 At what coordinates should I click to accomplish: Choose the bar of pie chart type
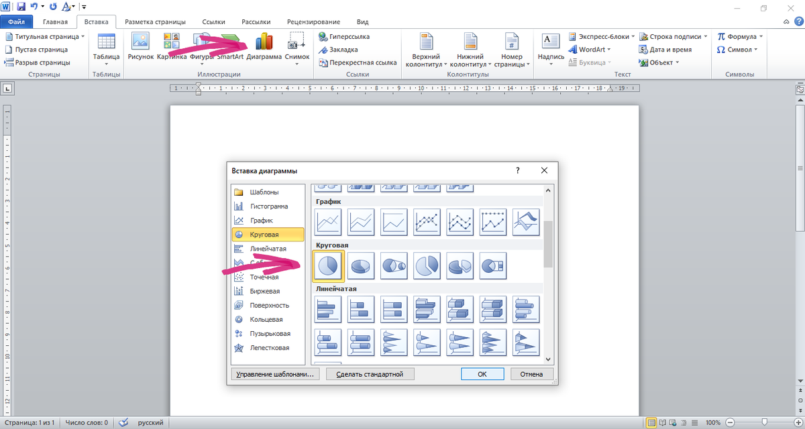(x=492, y=265)
